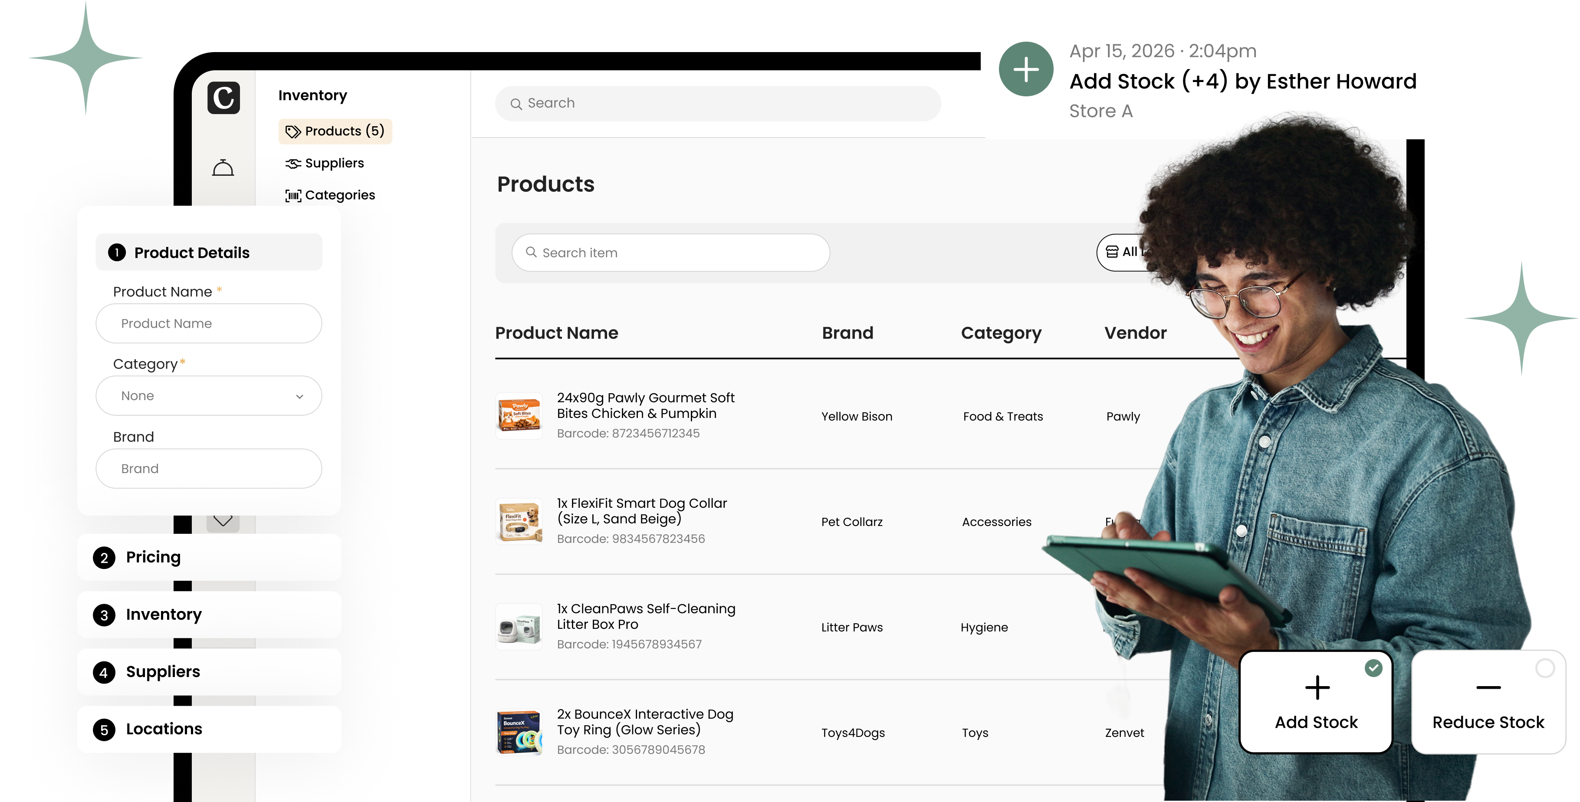Collapse the Product Details step section
Image resolution: width=1580 pixels, height=802 pixels.
click(x=209, y=252)
